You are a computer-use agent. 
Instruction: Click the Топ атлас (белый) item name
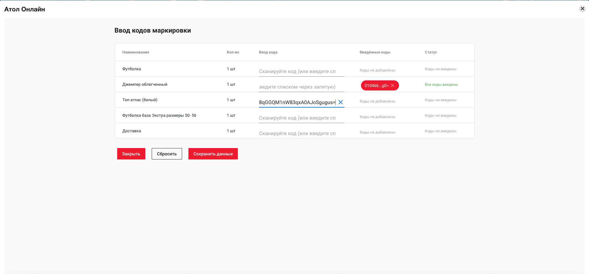pos(140,100)
